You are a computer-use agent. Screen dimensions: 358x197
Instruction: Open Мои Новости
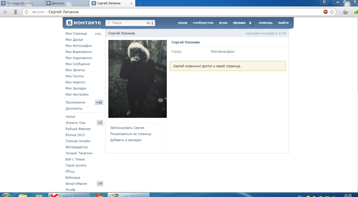click(x=75, y=82)
